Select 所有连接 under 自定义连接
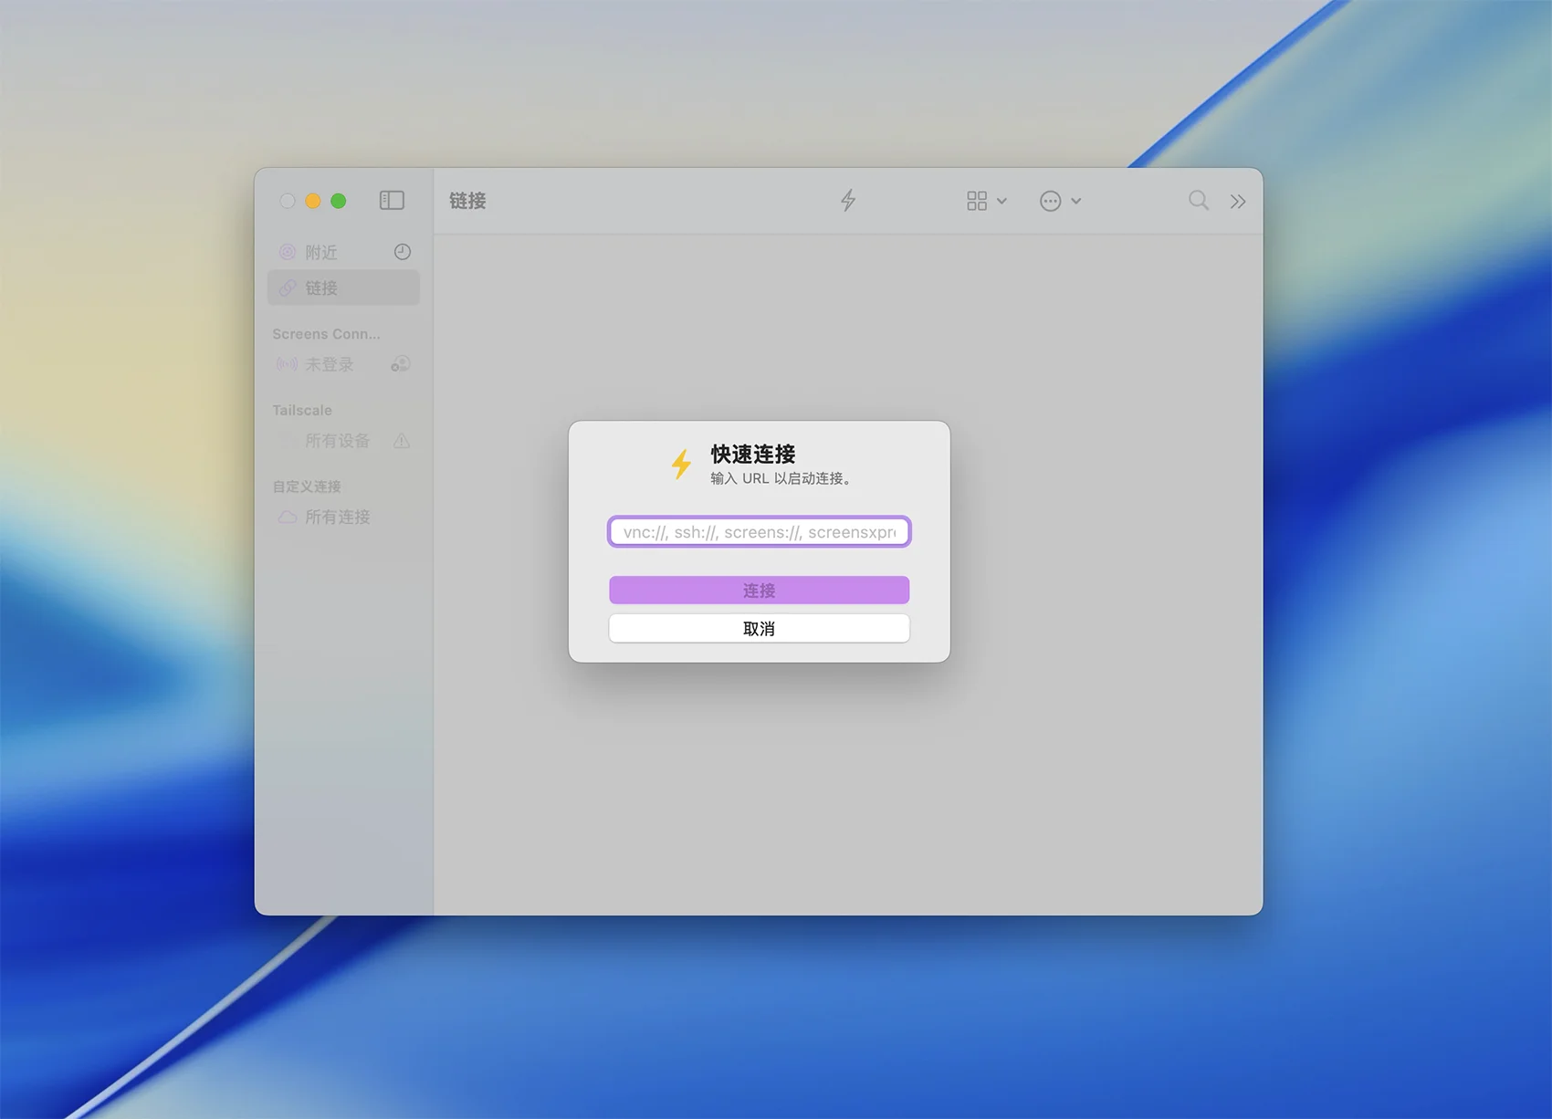This screenshot has width=1552, height=1119. (337, 518)
